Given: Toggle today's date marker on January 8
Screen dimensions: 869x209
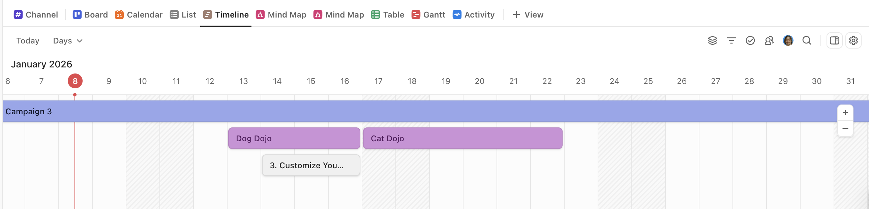Looking at the screenshot, I should pyautogui.click(x=75, y=81).
